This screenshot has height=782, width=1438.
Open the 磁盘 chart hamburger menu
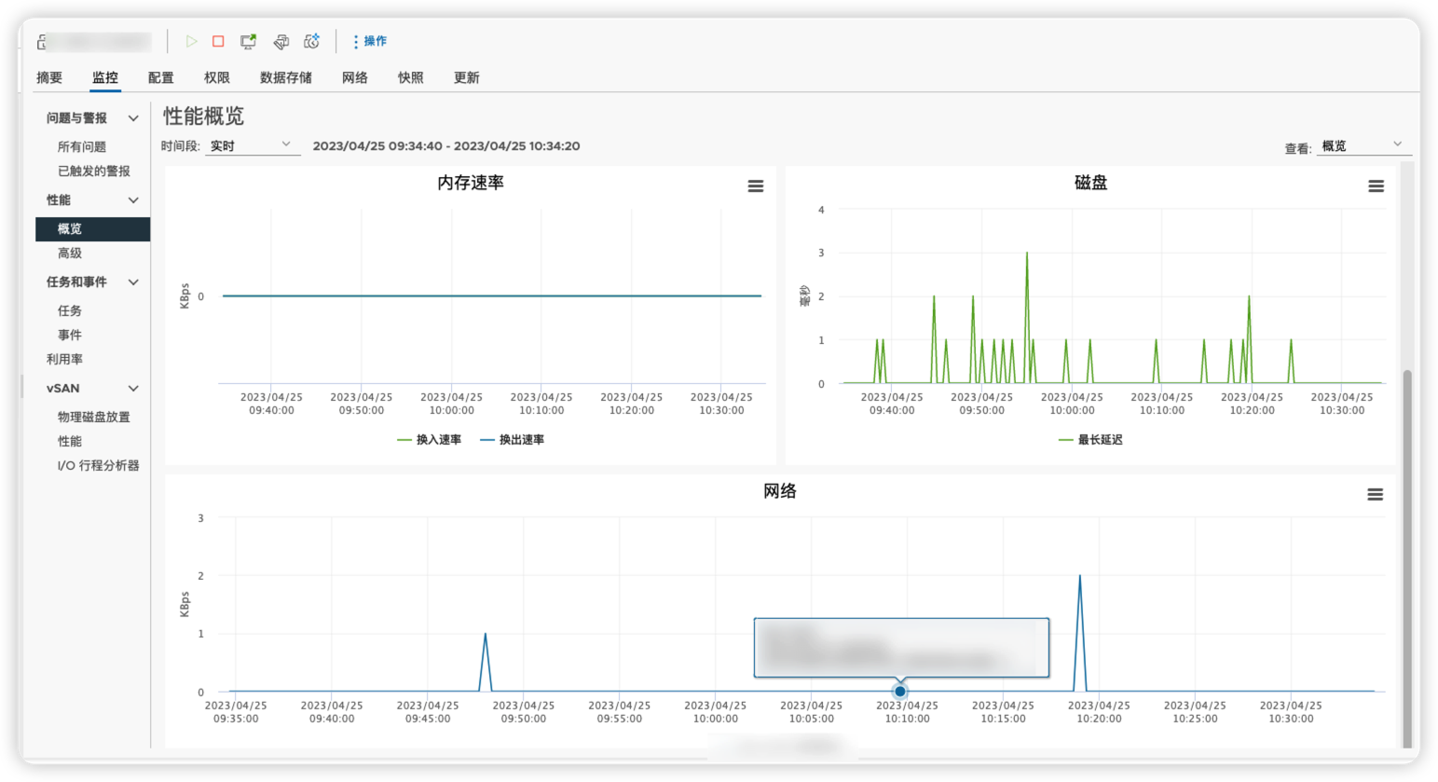point(1376,185)
